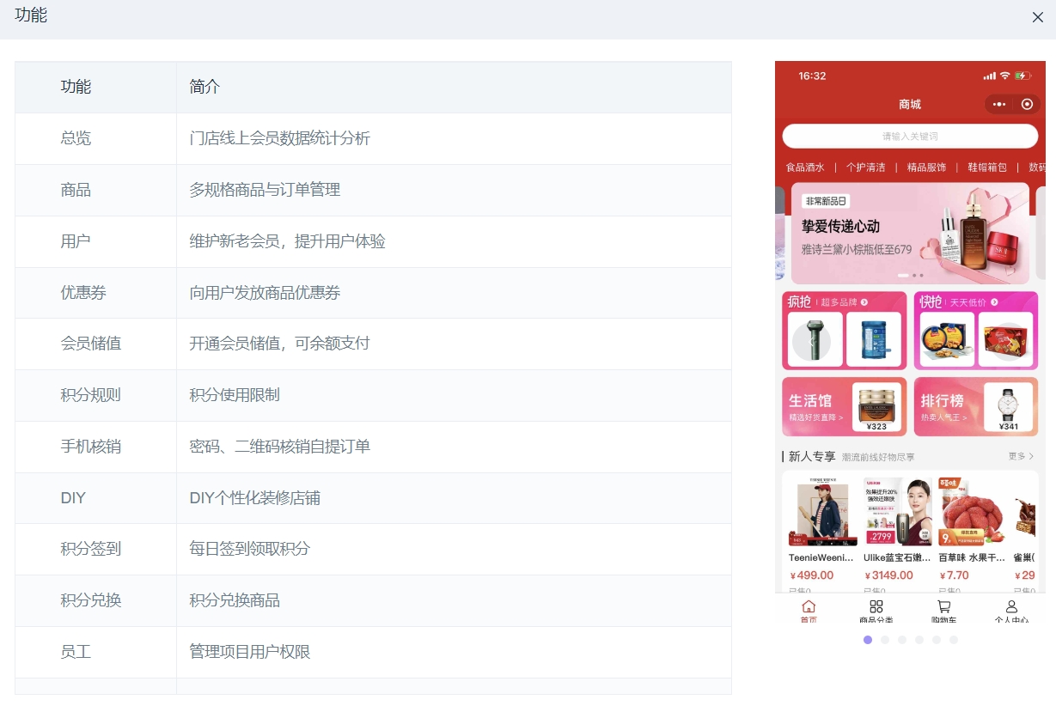
Task: Click the 员工 function cell
Action: pyautogui.click(x=96, y=652)
